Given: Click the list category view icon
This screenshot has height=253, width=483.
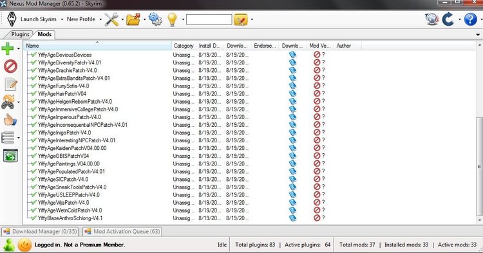Looking at the screenshot, I should (8, 138).
